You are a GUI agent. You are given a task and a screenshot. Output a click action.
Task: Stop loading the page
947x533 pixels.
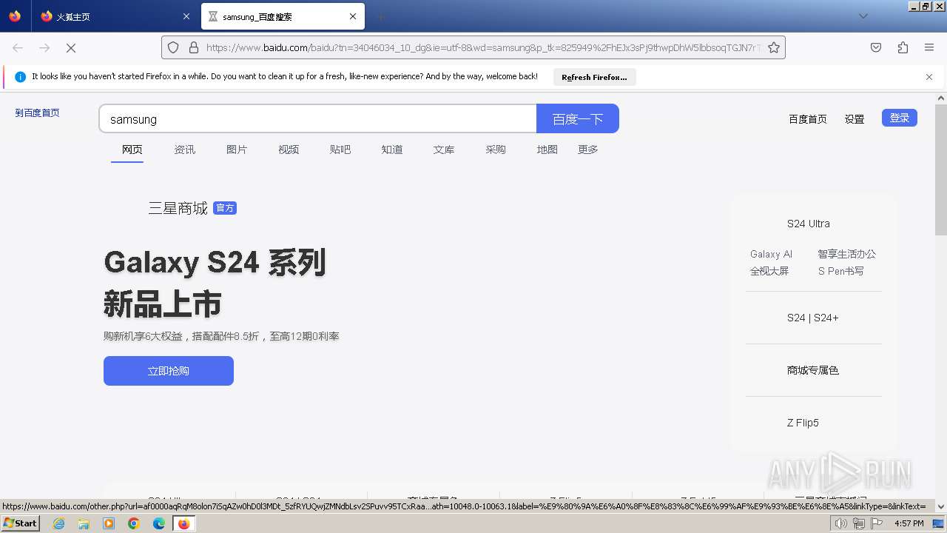(x=71, y=47)
